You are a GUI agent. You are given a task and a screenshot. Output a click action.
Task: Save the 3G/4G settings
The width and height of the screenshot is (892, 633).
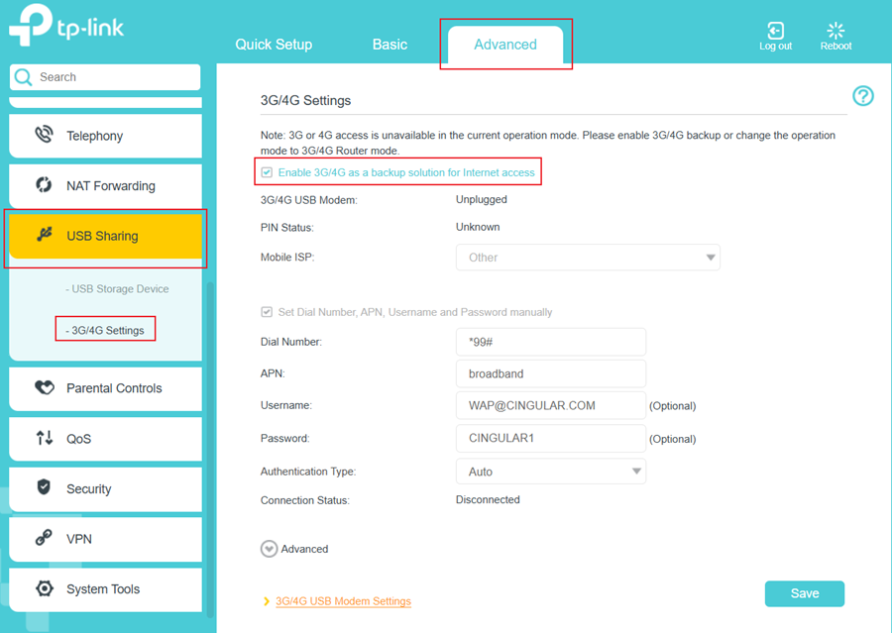[x=804, y=592]
